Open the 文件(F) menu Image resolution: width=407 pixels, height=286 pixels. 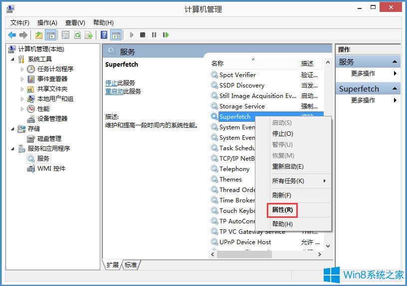pyautogui.click(x=20, y=23)
